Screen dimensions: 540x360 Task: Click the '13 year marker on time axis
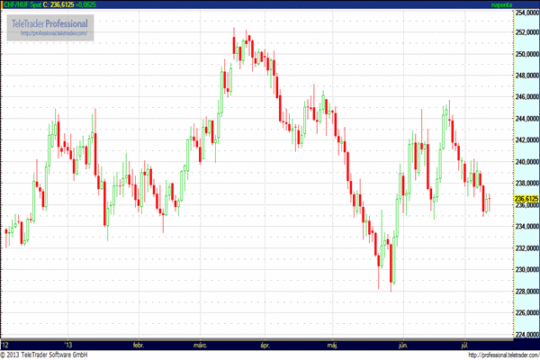(x=67, y=345)
